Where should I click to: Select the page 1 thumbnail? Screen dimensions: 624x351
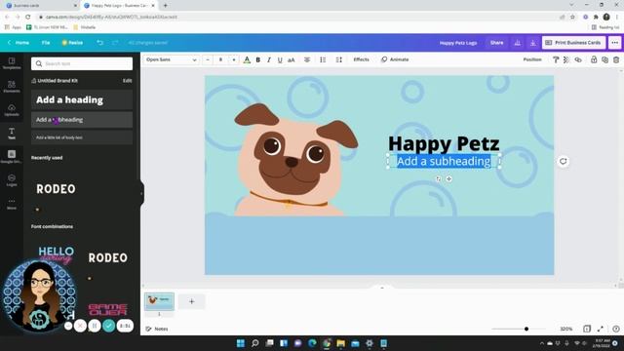tap(159, 301)
